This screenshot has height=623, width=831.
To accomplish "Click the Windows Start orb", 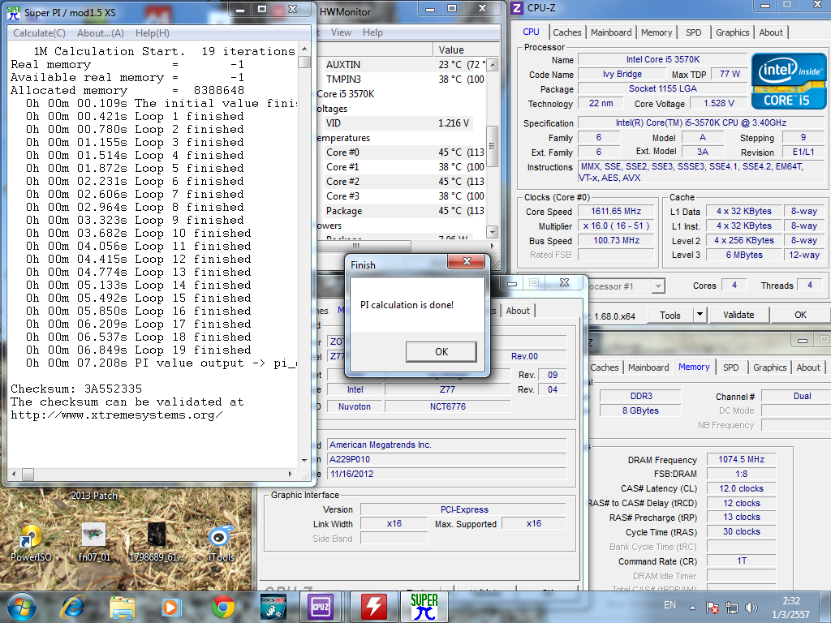I will [x=21, y=606].
